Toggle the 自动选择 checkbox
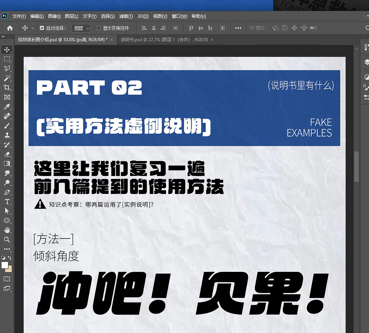This screenshot has width=369, height=333. (x=42, y=28)
